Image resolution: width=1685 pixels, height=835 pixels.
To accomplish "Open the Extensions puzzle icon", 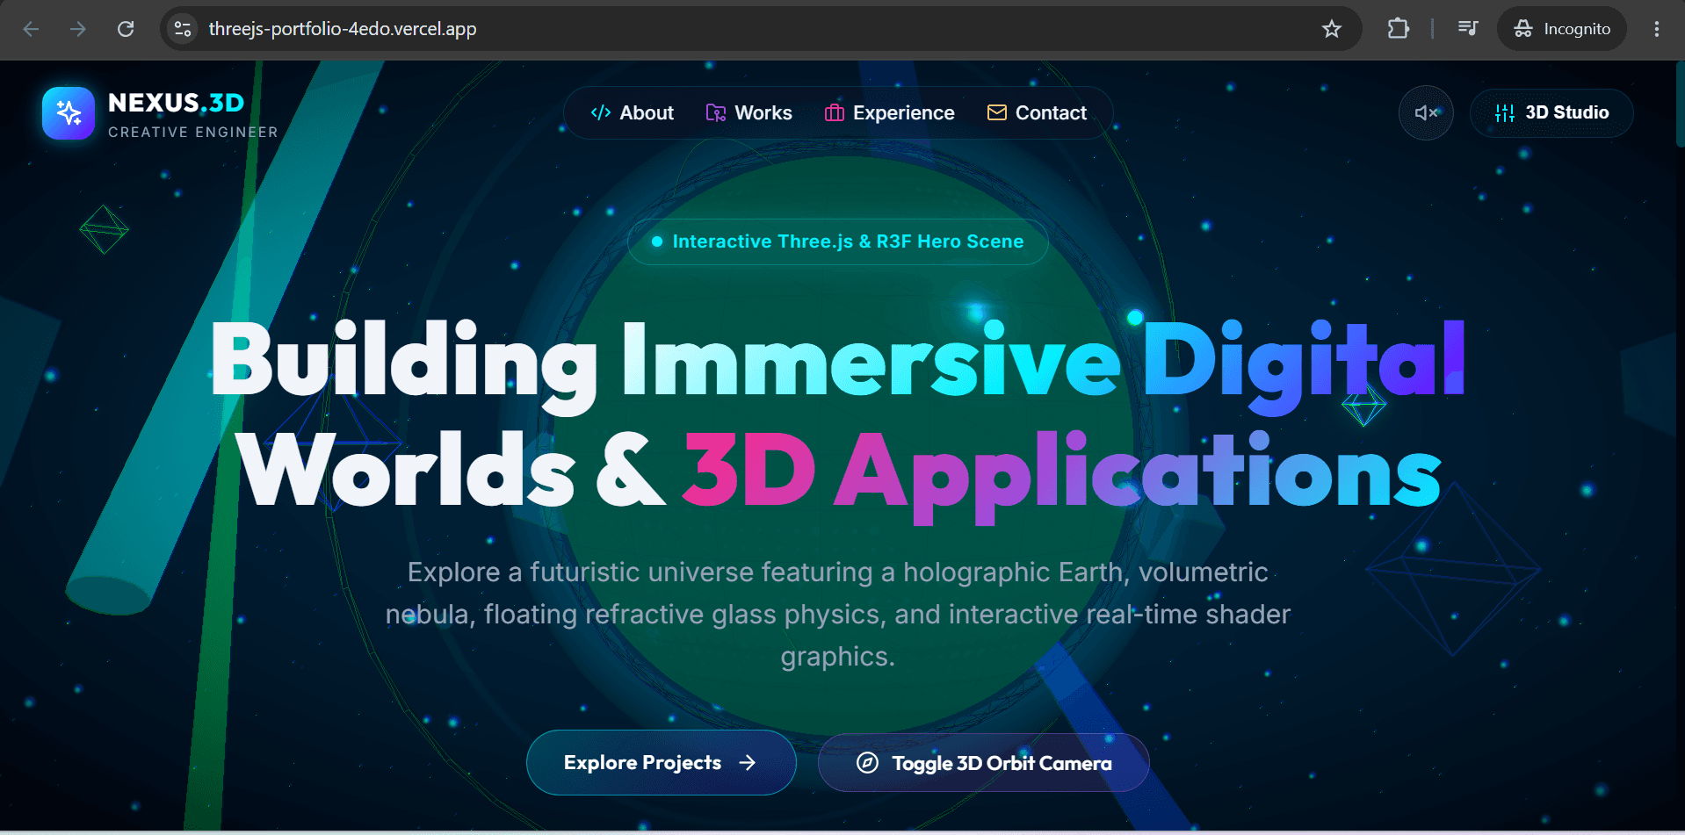I will click(x=1398, y=29).
